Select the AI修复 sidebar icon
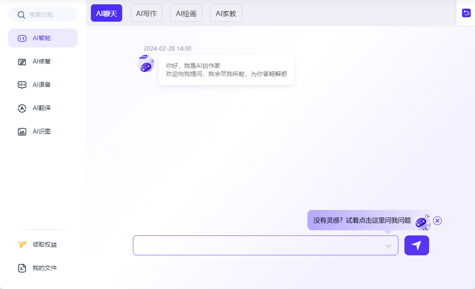Screen dimensions: 475x289 click(x=22, y=62)
